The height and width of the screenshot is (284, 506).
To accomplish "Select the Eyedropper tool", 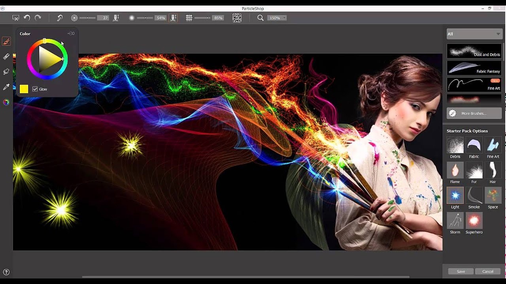I will (6, 87).
